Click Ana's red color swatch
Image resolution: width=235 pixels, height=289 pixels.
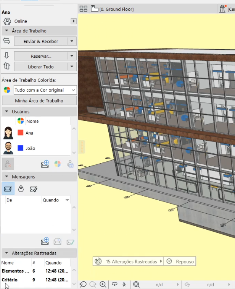point(21,133)
